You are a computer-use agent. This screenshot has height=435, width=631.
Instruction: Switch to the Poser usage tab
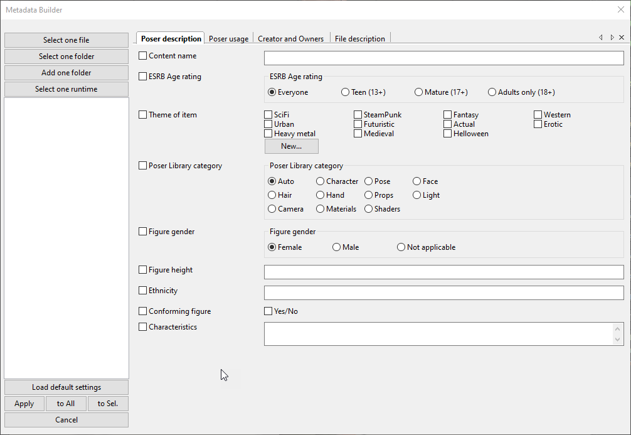[228, 39]
